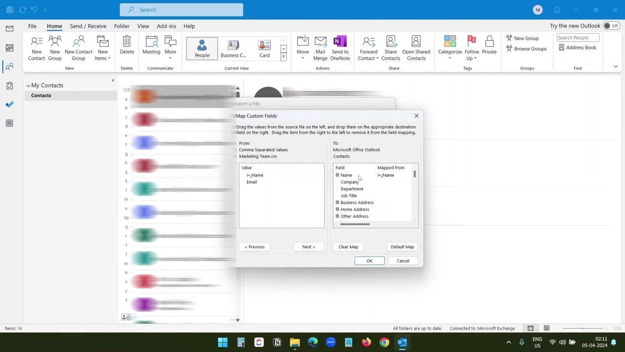Expand Name field in mapping list

[x=337, y=175]
